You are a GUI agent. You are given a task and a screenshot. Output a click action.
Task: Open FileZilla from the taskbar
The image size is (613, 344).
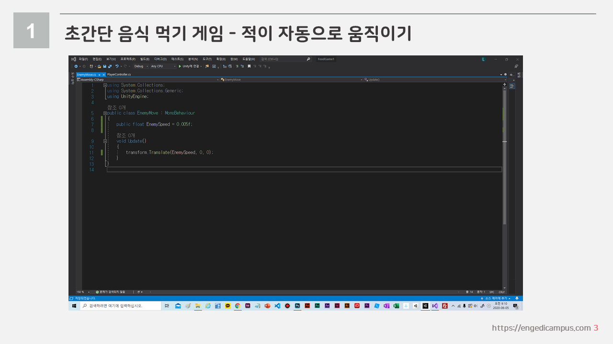[445, 305]
